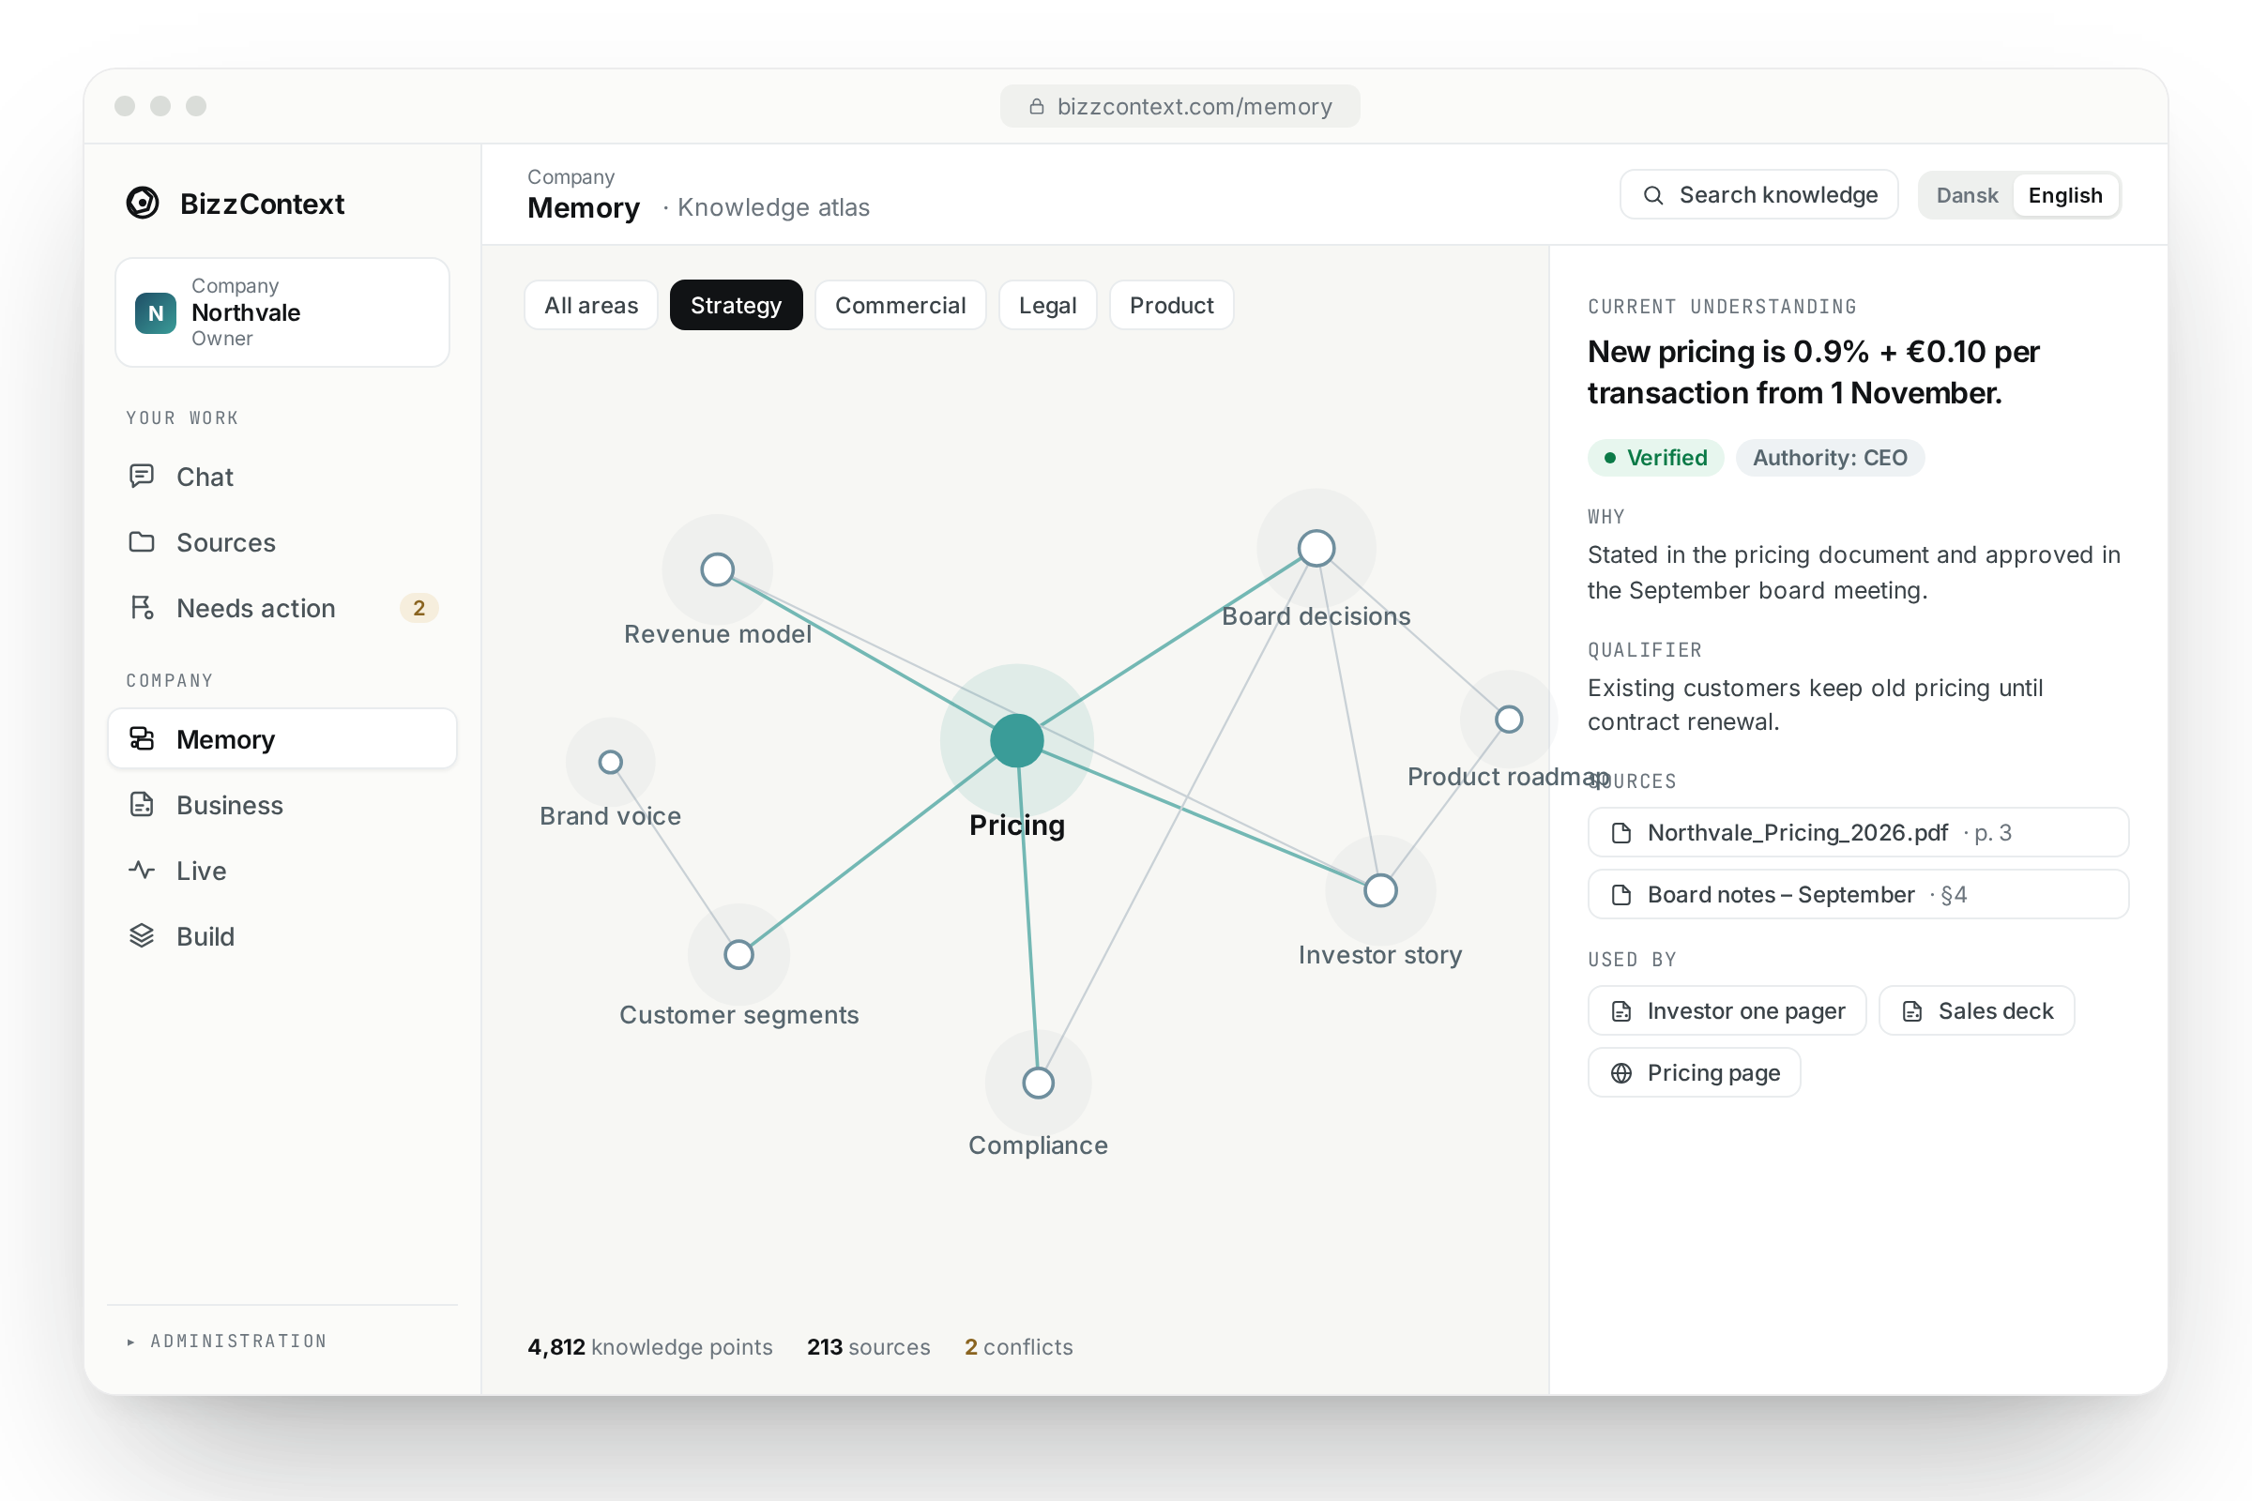The image size is (2252, 1501).
Task: Click the Authority: CEO badge
Action: 1830,458
